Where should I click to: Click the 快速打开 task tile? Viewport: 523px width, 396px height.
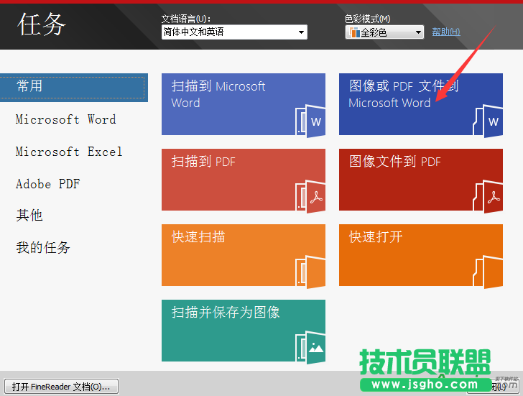tap(421, 255)
